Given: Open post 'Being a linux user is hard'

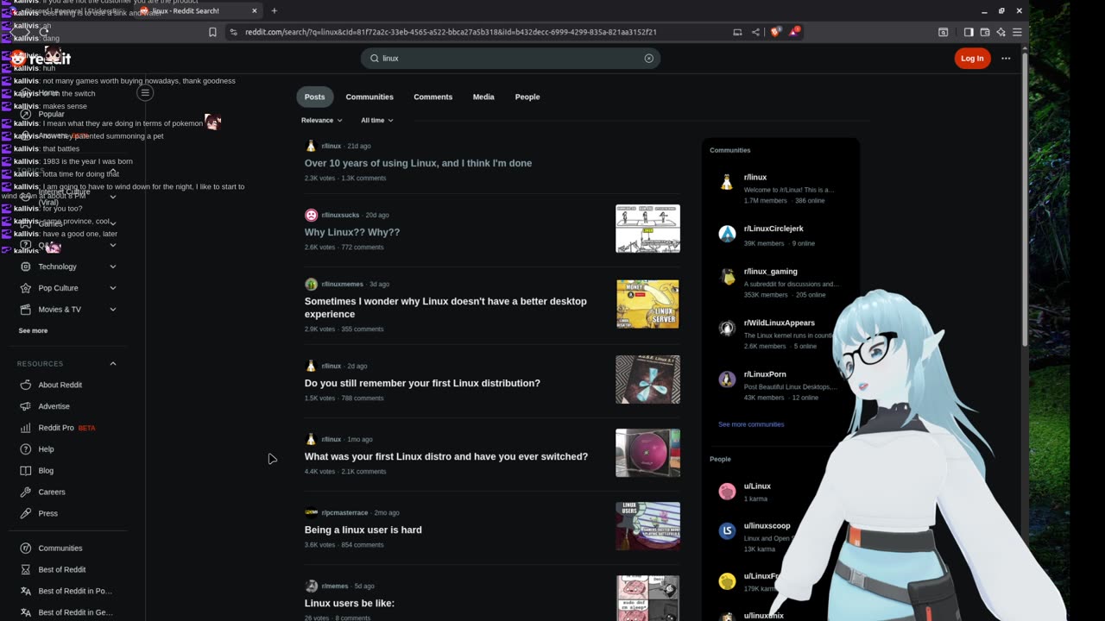Looking at the screenshot, I should (x=363, y=530).
